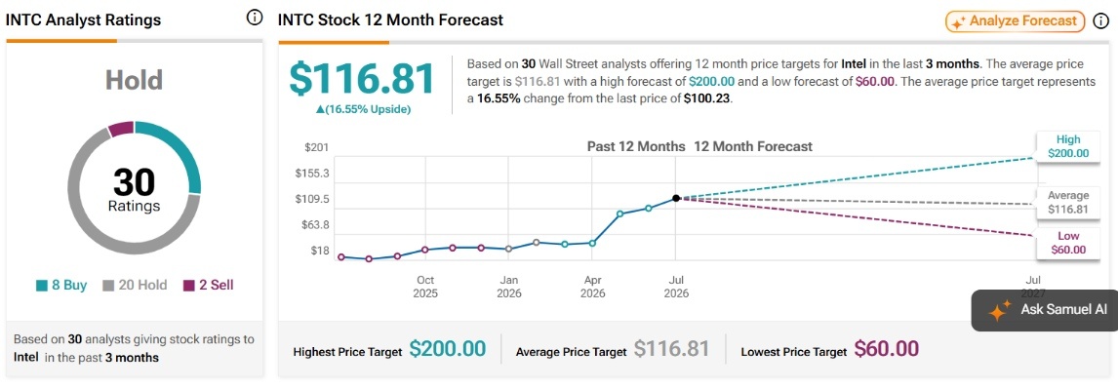Select the black July 2026 data point

click(675, 198)
